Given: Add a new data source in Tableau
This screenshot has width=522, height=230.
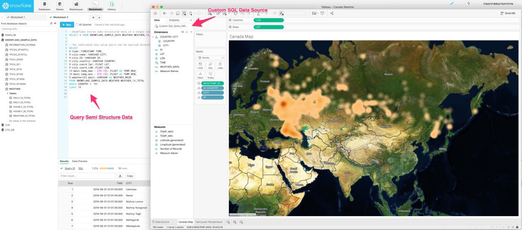Looking at the screenshot, I should [184, 13].
